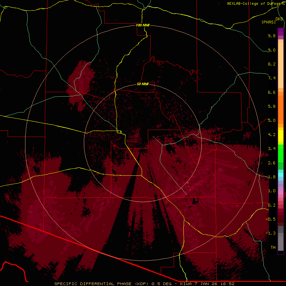Select the bright green segment of the color bar
Viewport: 286px width, 286px height.
pos(281,153)
